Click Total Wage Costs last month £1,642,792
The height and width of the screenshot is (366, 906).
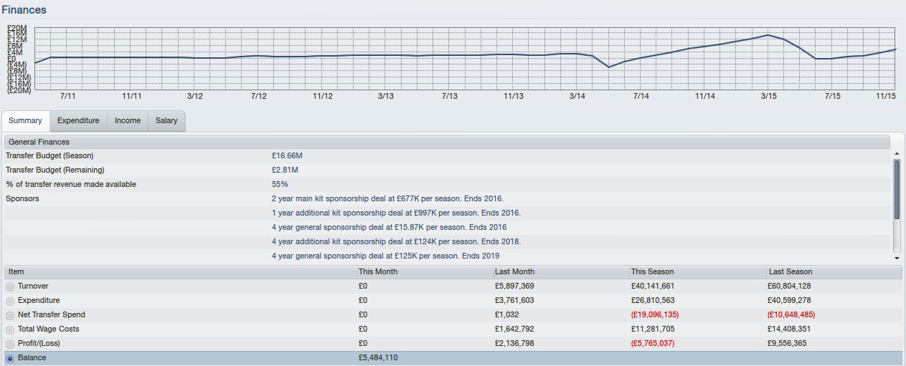(514, 329)
